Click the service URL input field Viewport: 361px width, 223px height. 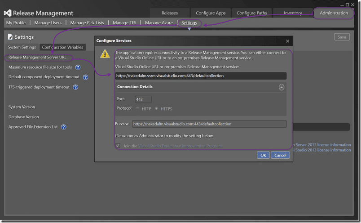(201, 76)
